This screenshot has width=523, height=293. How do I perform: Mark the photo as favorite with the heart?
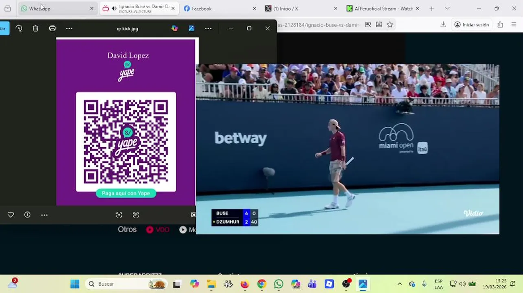(x=11, y=215)
